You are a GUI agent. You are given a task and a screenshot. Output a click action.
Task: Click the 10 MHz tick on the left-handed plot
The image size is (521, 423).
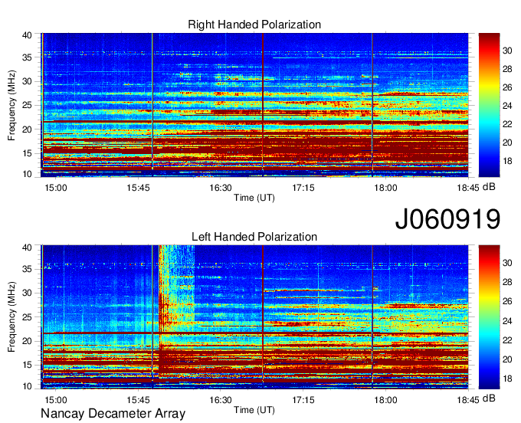[27, 386]
